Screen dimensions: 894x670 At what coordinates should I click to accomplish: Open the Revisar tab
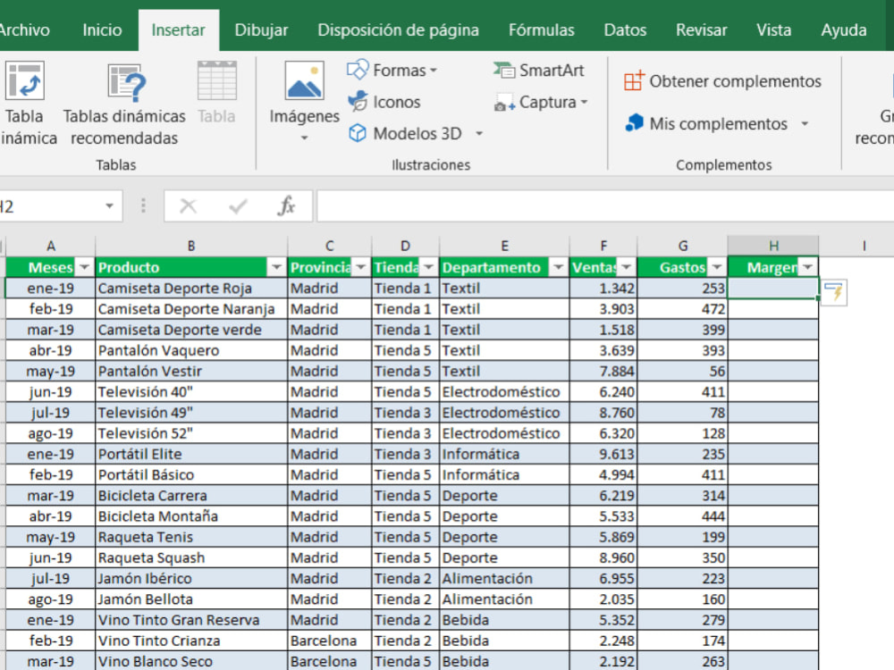coord(701,29)
